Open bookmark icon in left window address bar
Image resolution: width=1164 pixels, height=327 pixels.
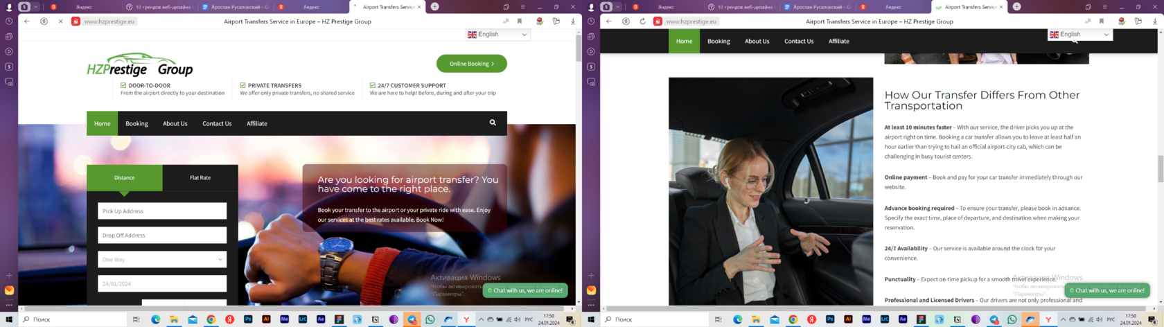tap(520, 21)
